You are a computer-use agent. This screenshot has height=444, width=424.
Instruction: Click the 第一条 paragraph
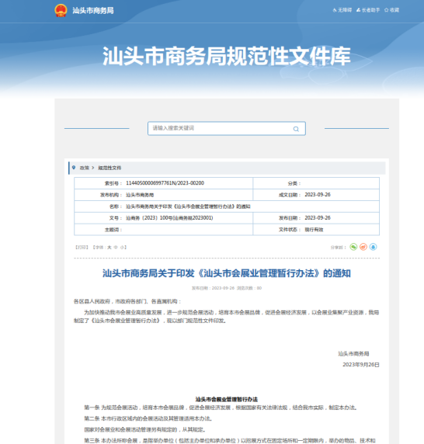pyautogui.click(x=221, y=408)
